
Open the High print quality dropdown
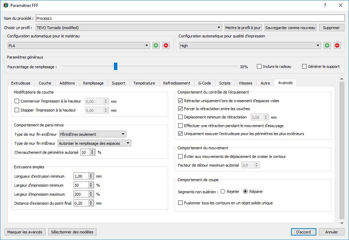pos(250,45)
